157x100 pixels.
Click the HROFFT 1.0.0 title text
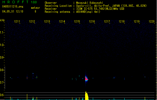point(19,2)
